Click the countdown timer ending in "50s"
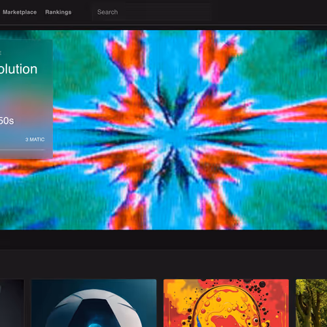327x327 pixels. pyautogui.click(x=7, y=121)
